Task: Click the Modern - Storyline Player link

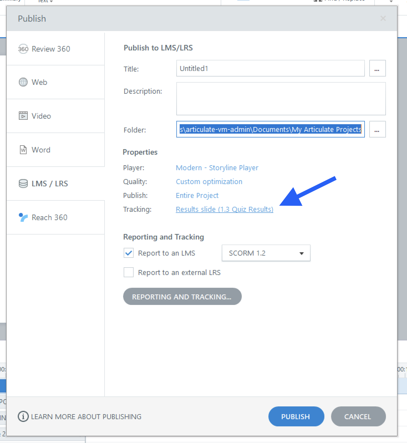Action: click(217, 168)
